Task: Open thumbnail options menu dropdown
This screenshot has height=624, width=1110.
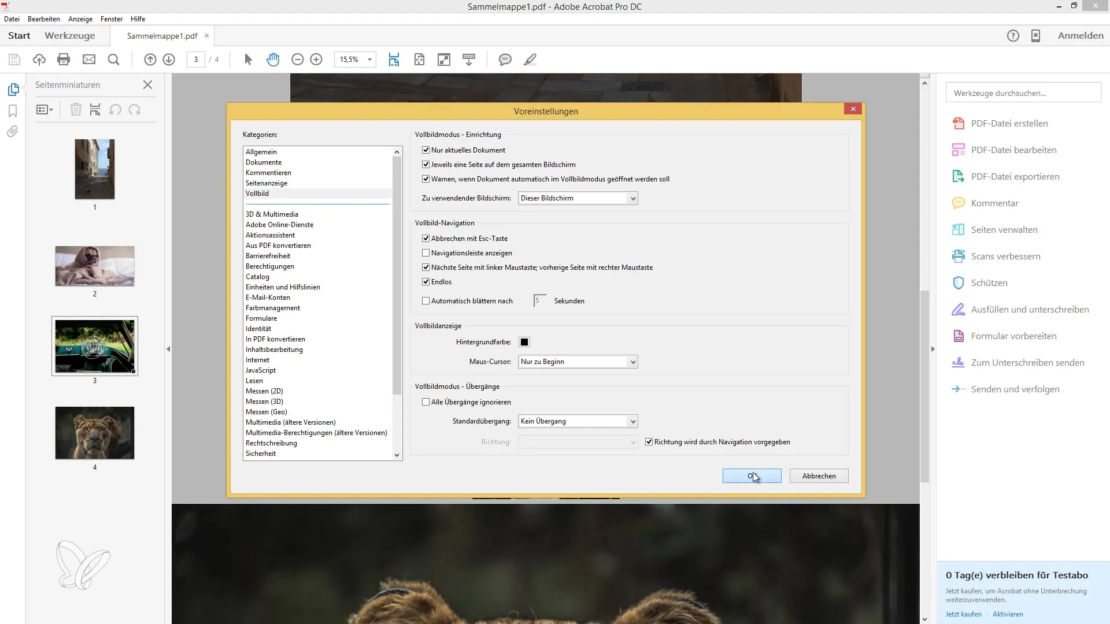Action: pyautogui.click(x=45, y=110)
